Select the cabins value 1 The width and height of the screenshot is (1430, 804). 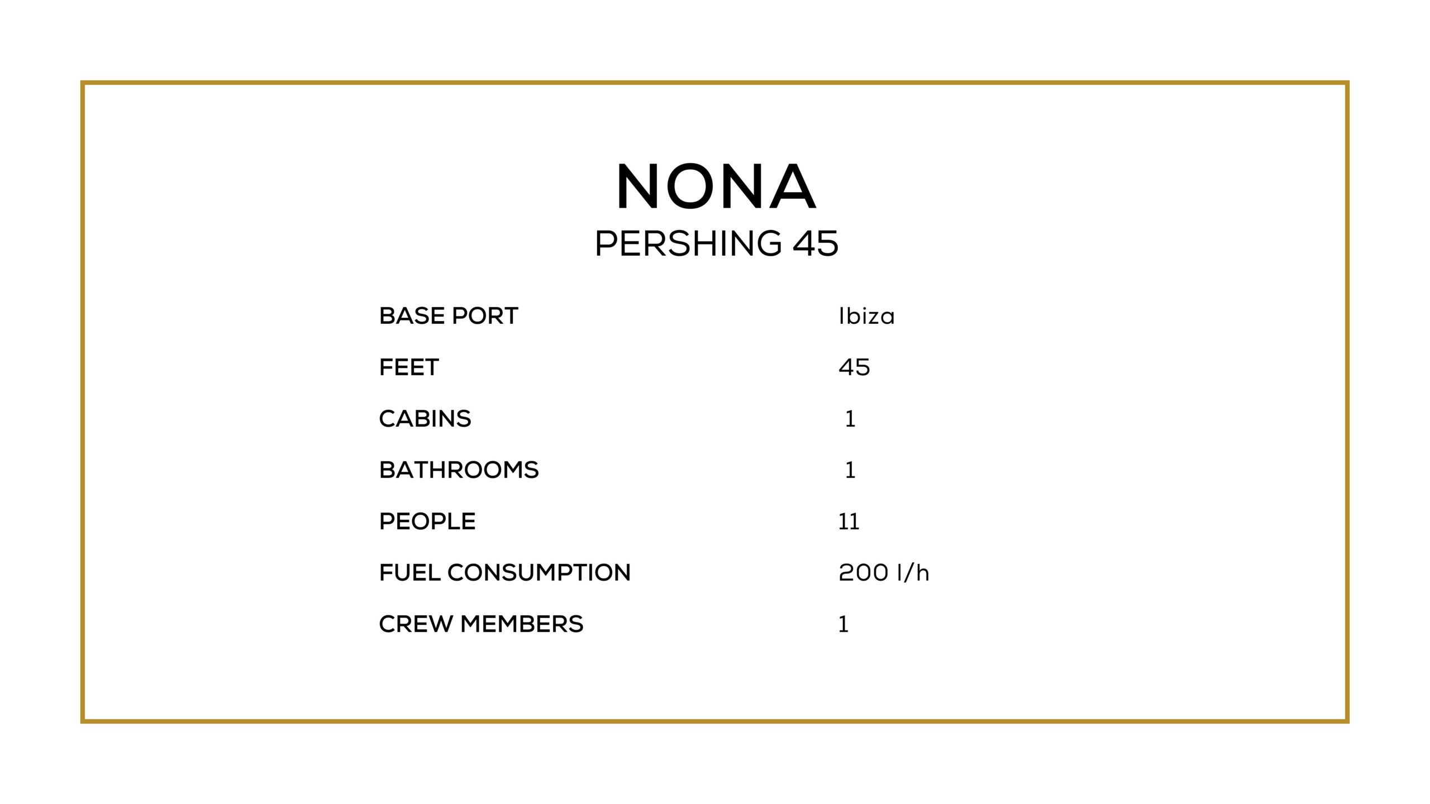(850, 419)
